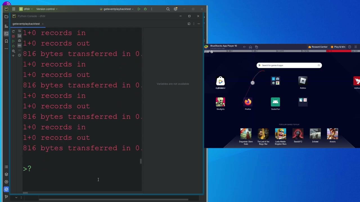Screen dimensions: 360x202
Task: Open the Bookmarks tool window
Action: (x=6, y=41)
